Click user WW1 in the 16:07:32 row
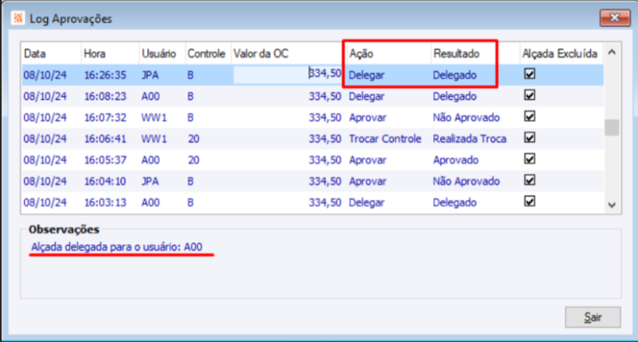The height and width of the screenshot is (342, 638). (x=154, y=117)
